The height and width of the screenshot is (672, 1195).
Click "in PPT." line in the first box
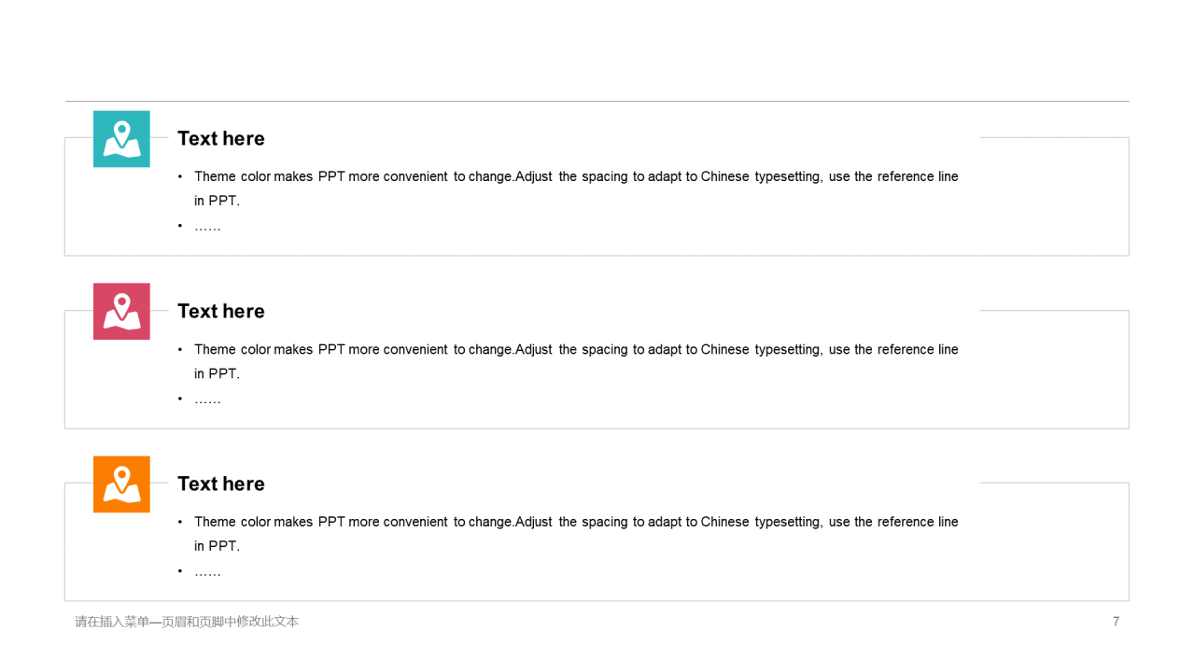[x=217, y=201]
